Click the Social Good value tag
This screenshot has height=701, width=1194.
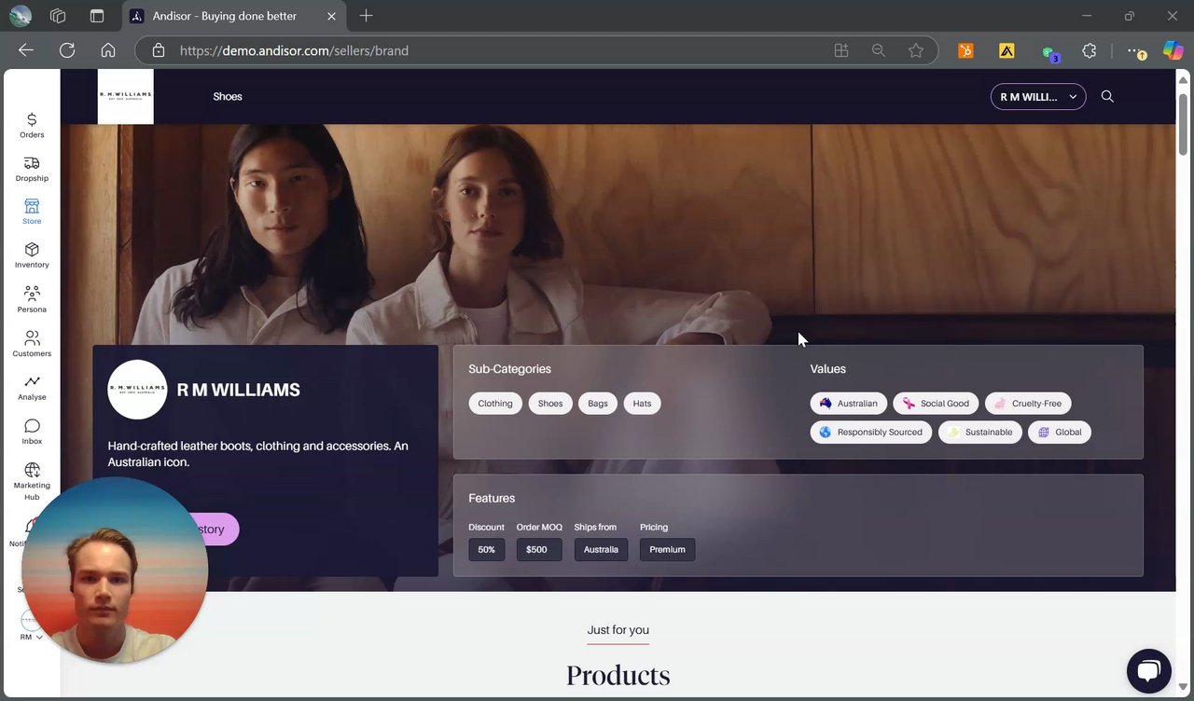(936, 404)
